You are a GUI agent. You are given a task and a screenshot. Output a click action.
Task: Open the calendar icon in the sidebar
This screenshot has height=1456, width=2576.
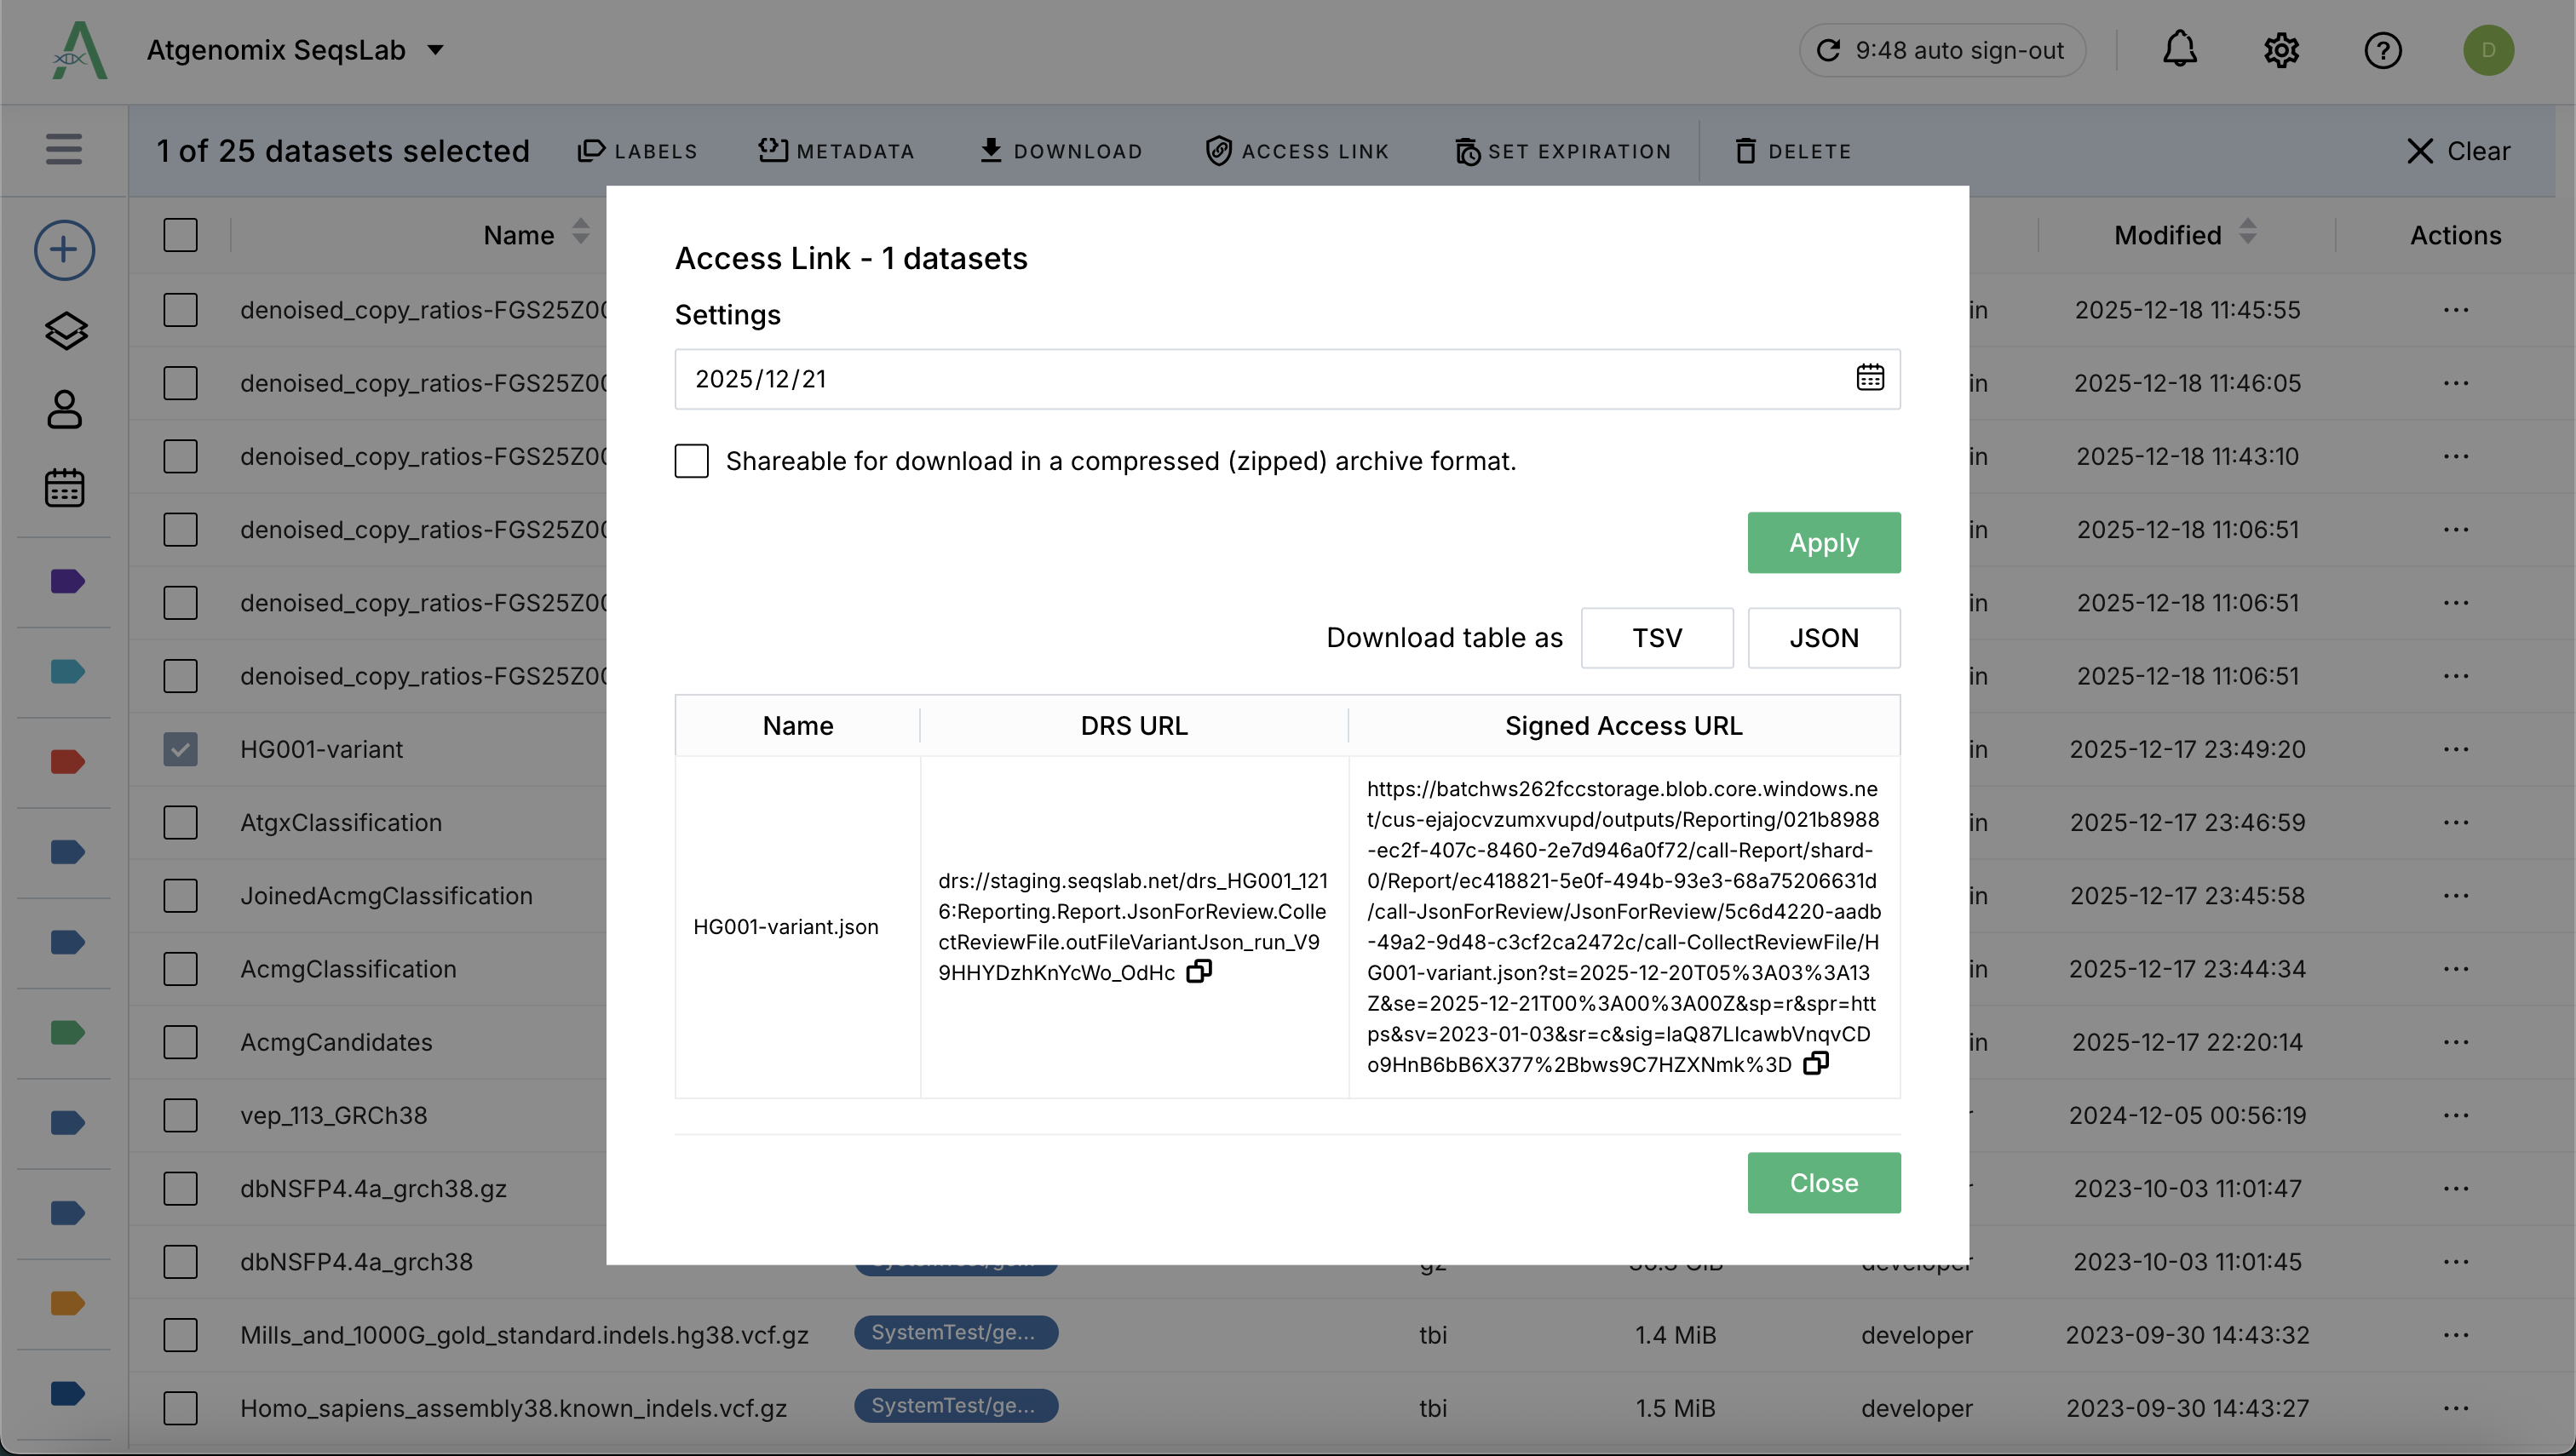(x=64, y=488)
